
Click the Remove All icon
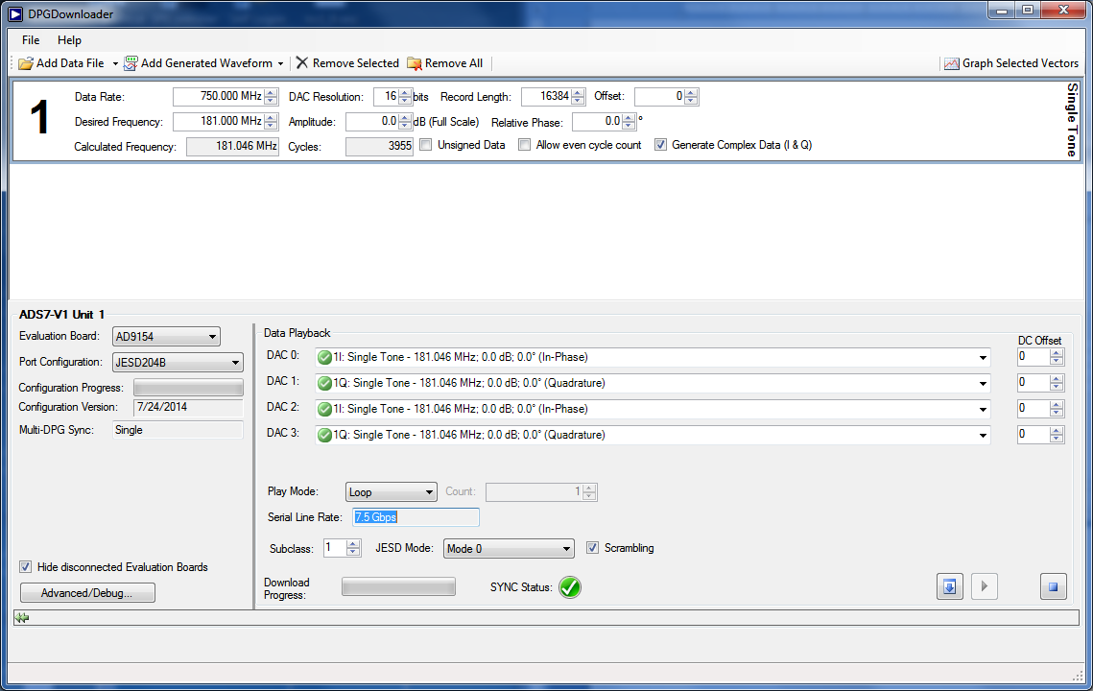pos(415,63)
